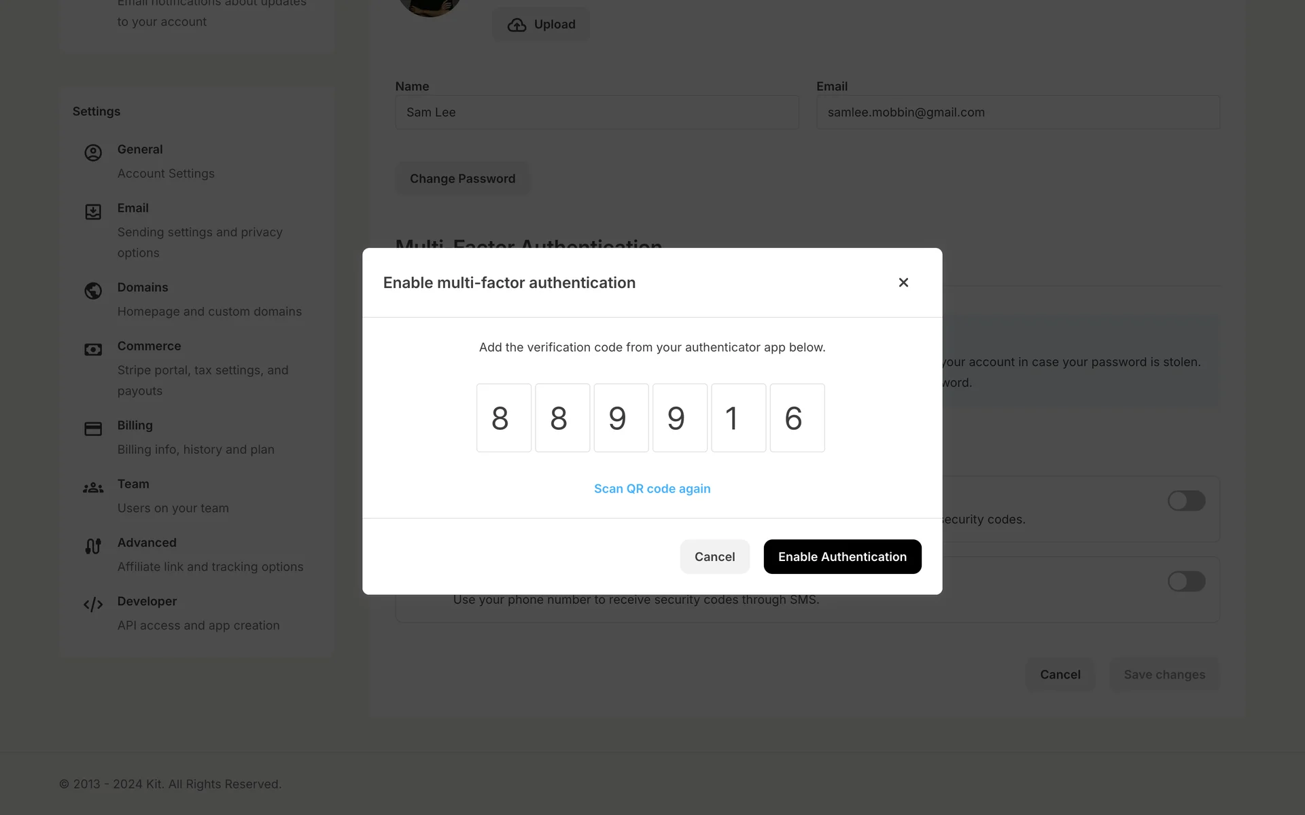1305x815 pixels.
Task: Click the first verification code digit box
Action: [504, 418]
